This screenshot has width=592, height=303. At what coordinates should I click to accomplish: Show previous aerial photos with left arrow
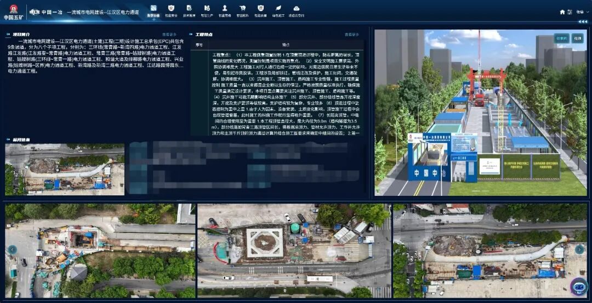[x=12, y=249]
